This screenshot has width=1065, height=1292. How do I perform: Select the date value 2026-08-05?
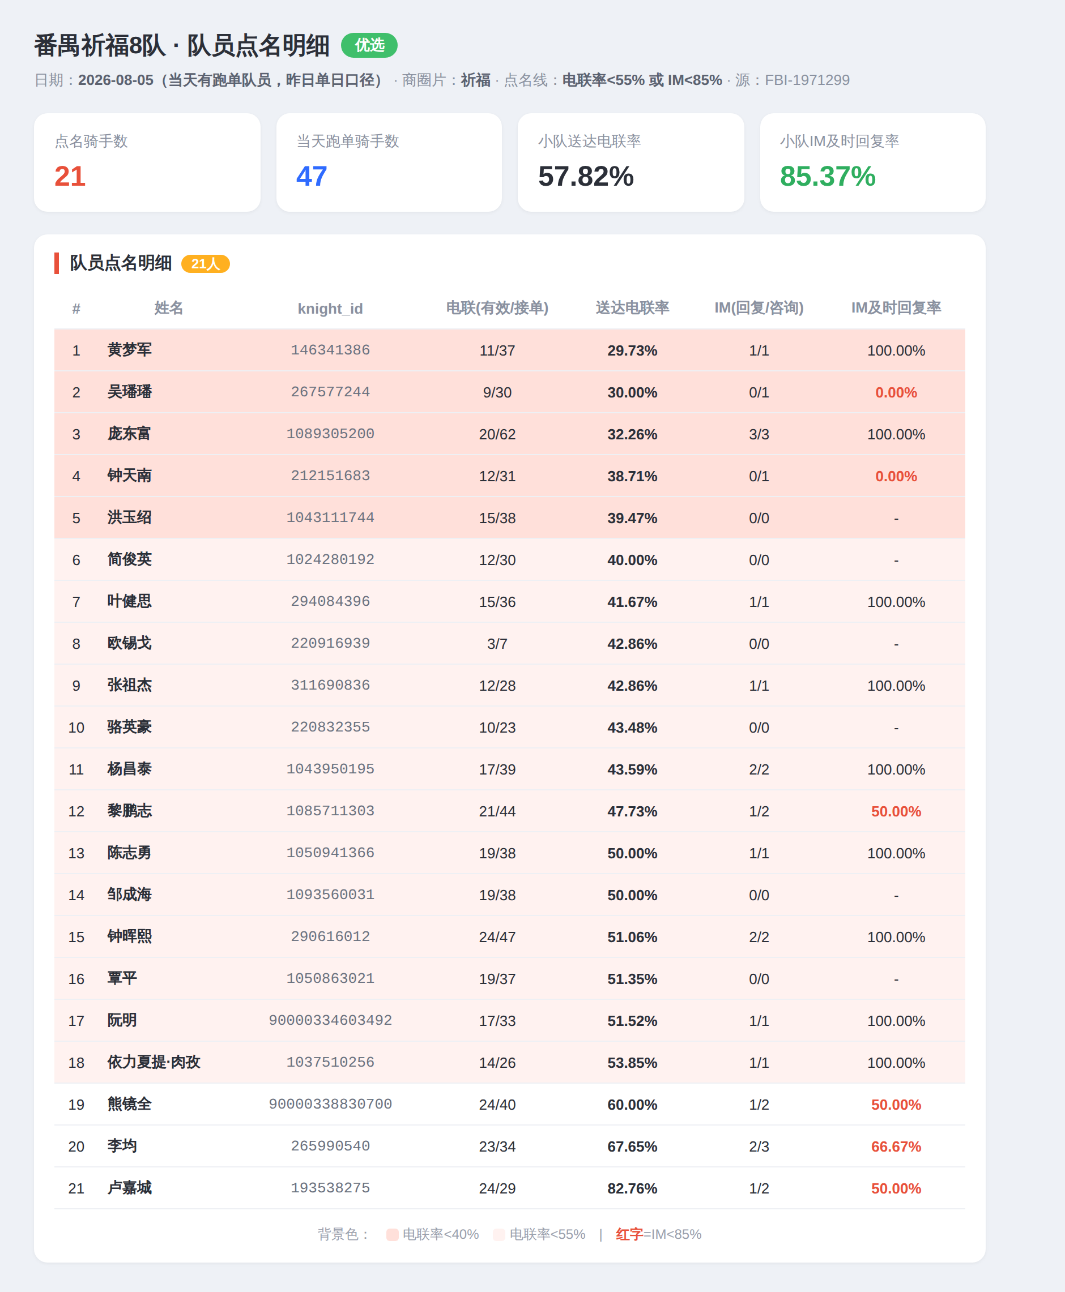tap(116, 80)
